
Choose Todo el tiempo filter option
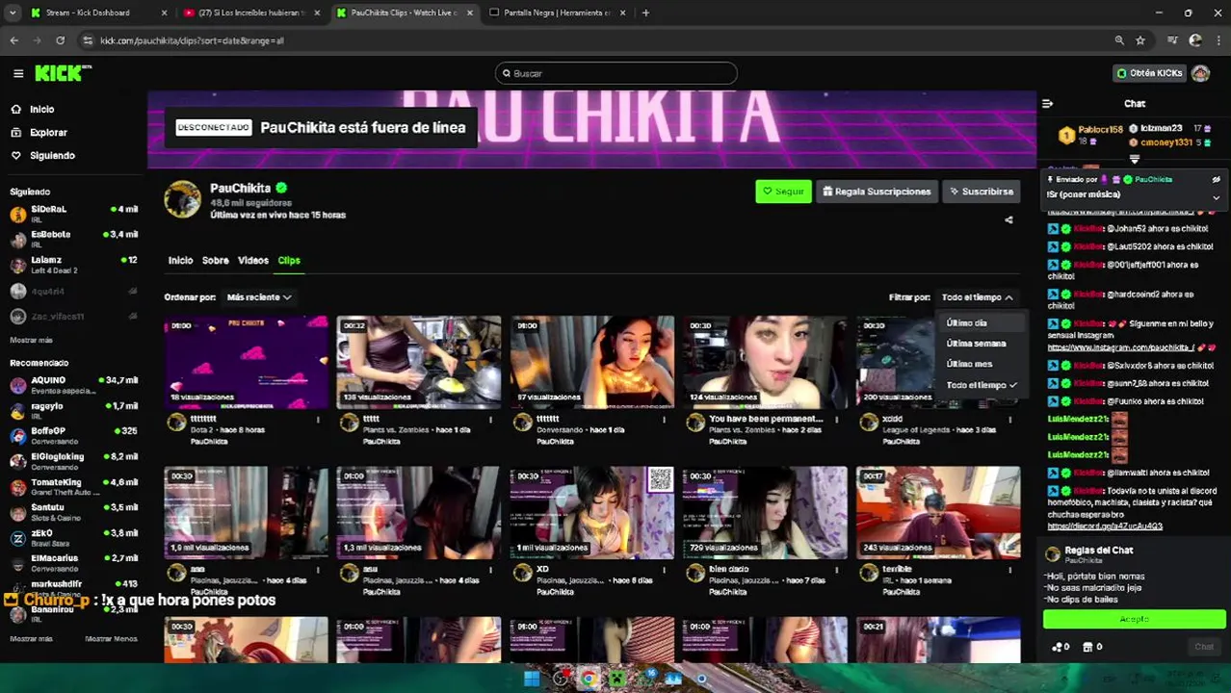tap(981, 385)
